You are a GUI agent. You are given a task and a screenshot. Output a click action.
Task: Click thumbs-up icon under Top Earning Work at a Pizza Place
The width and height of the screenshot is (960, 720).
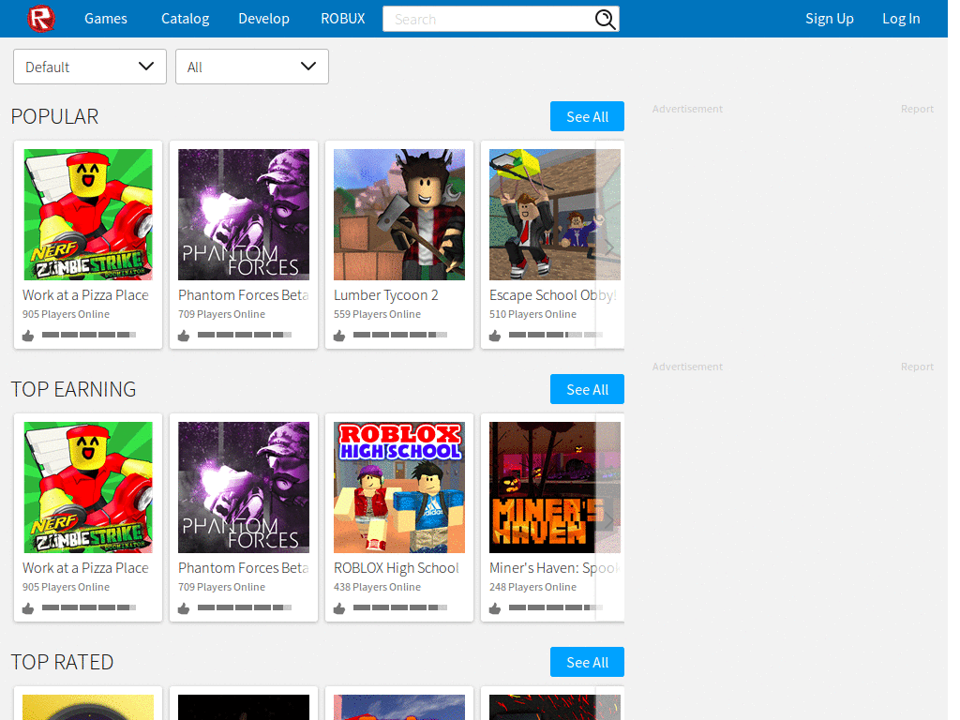(28, 608)
